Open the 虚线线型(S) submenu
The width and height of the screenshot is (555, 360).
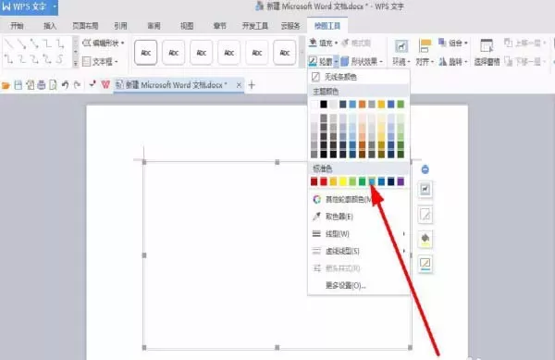(359, 251)
